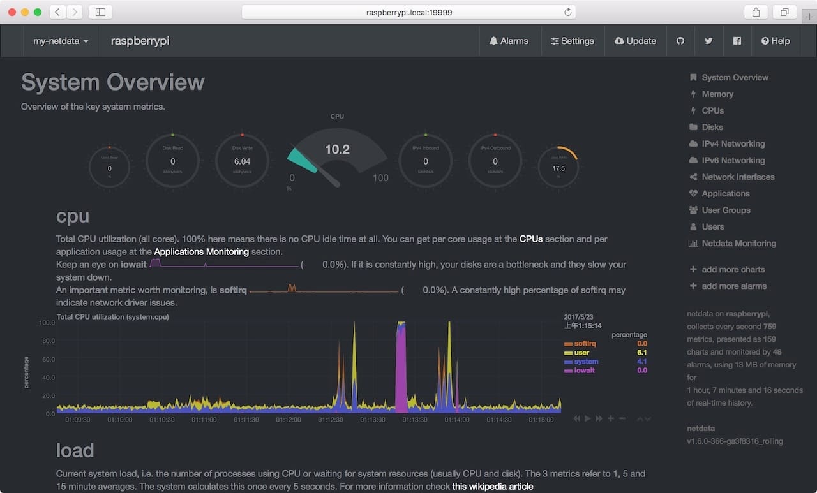Open netdata Settings
This screenshot has width=817, height=493.
tap(573, 41)
